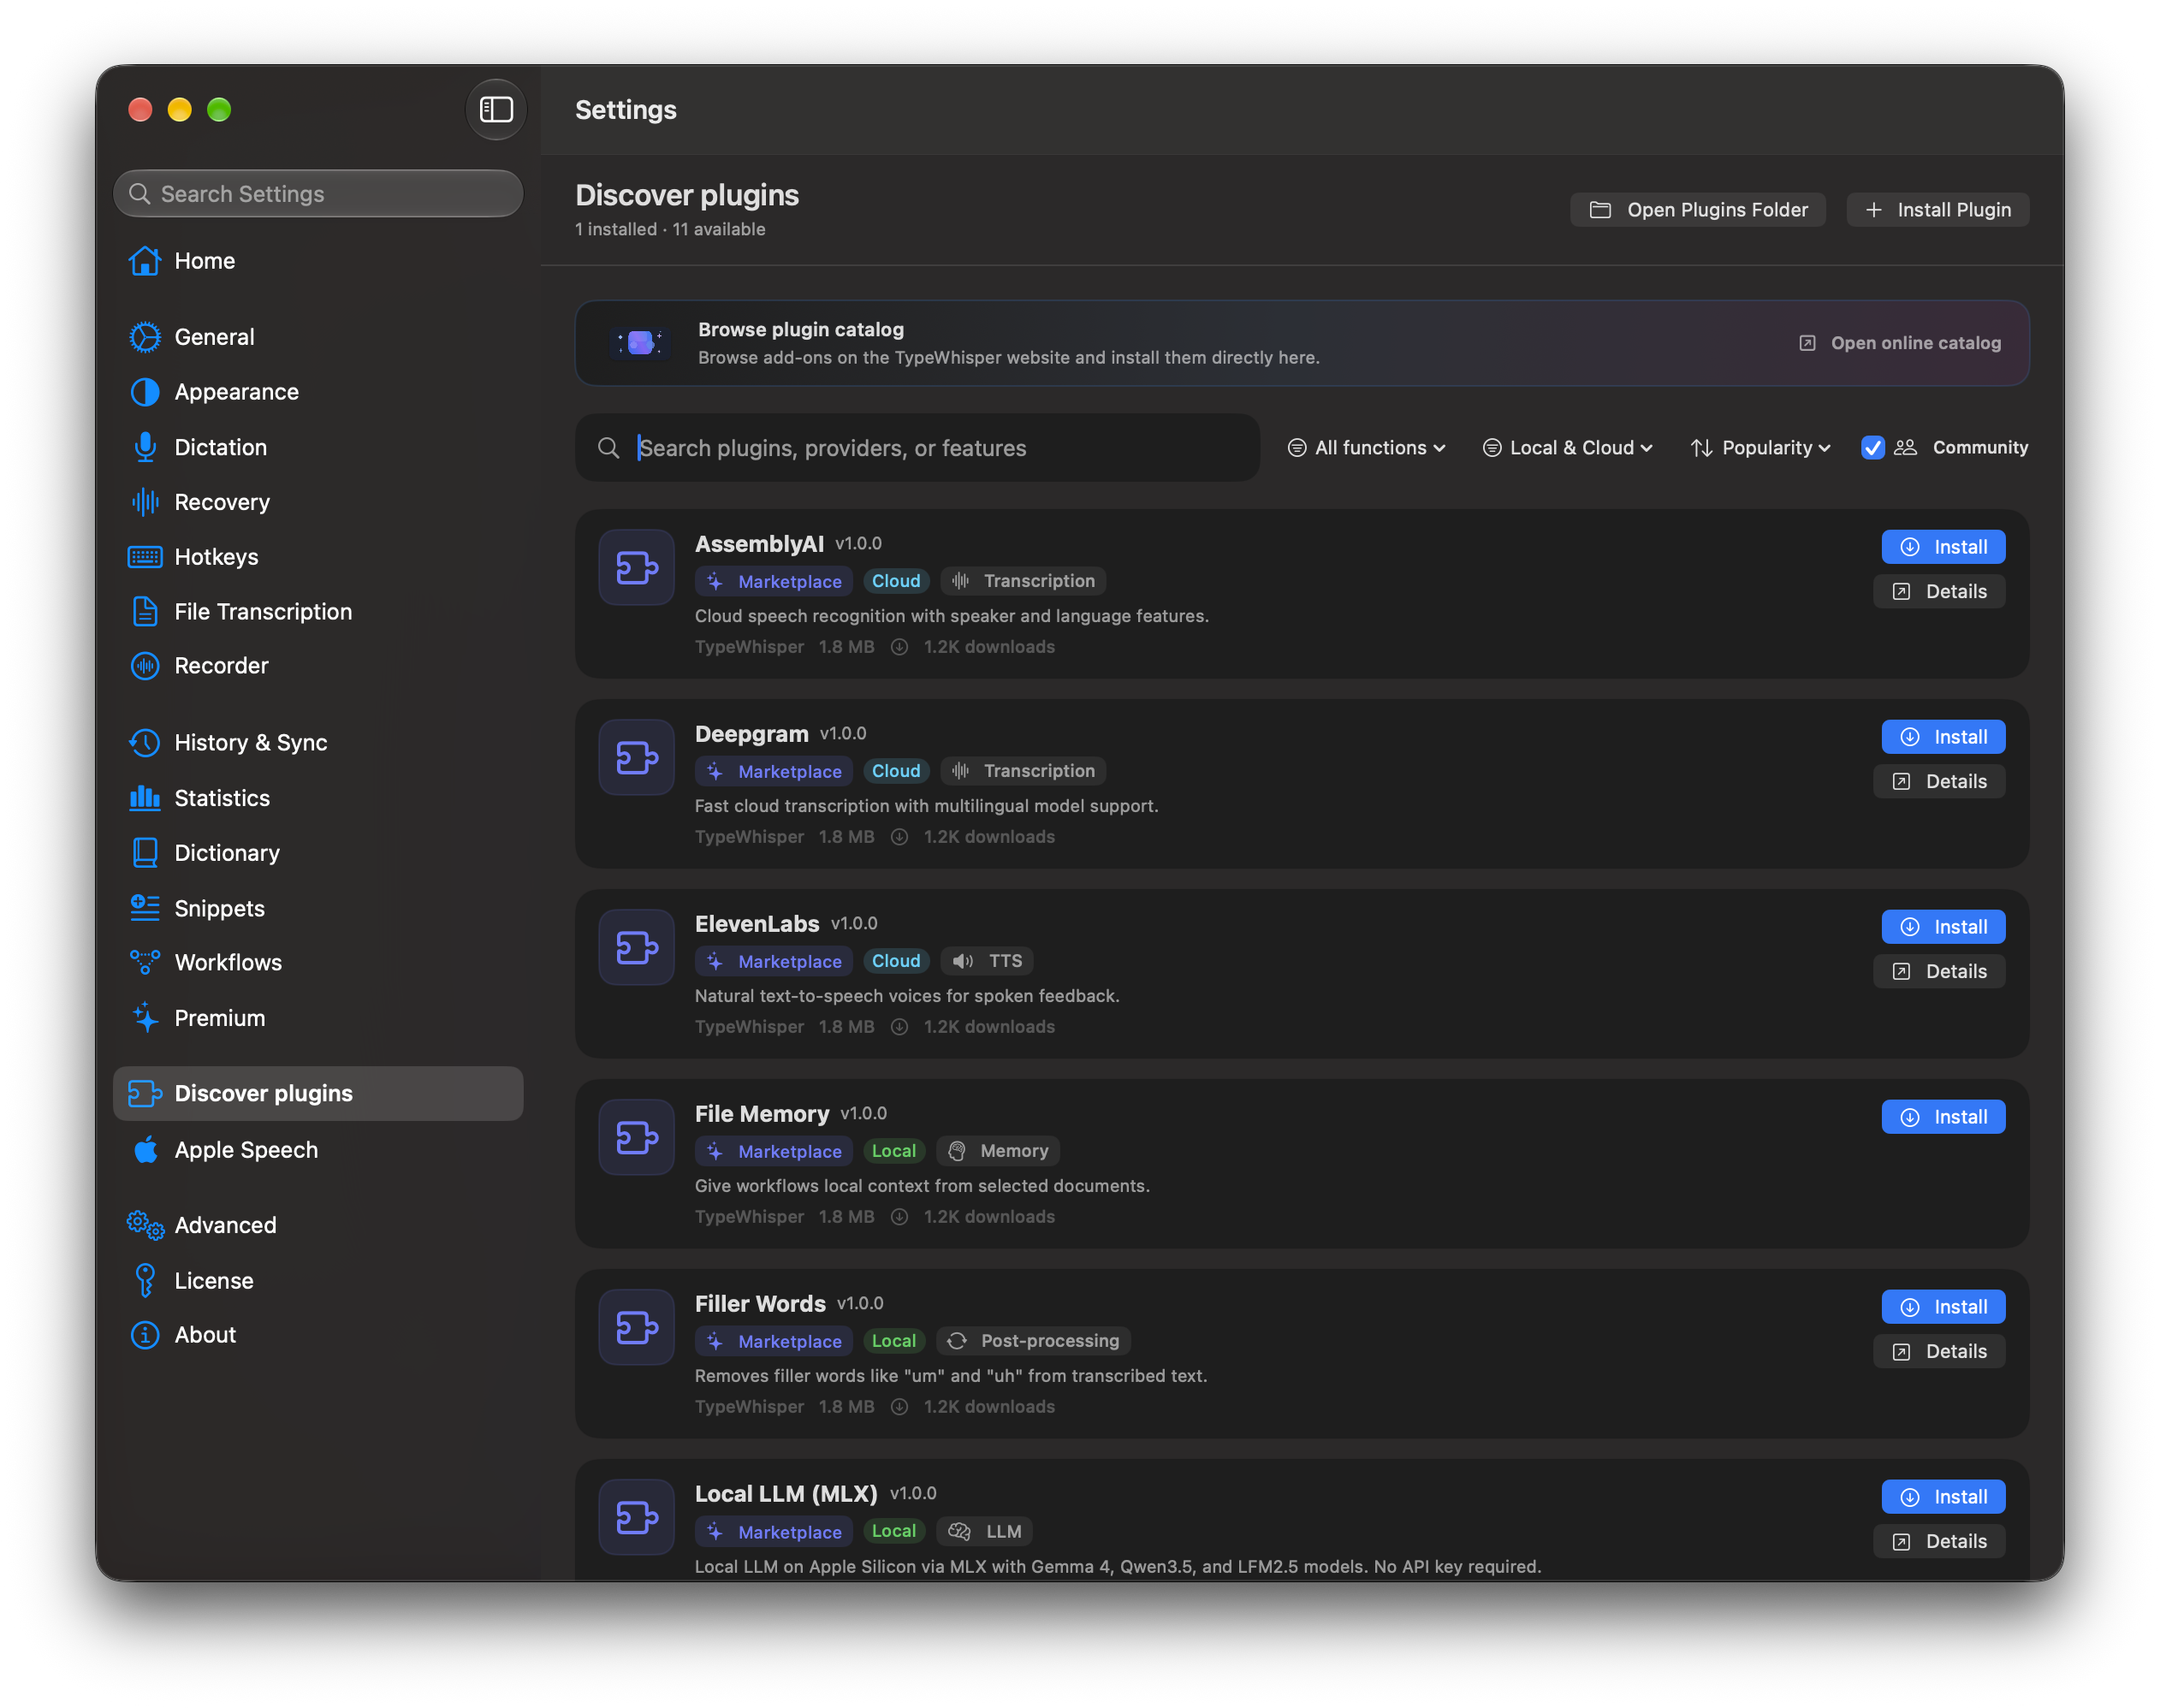Click the Marketplace tag on Deepgram
This screenshot has height=1708, width=2160.
click(775, 771)
